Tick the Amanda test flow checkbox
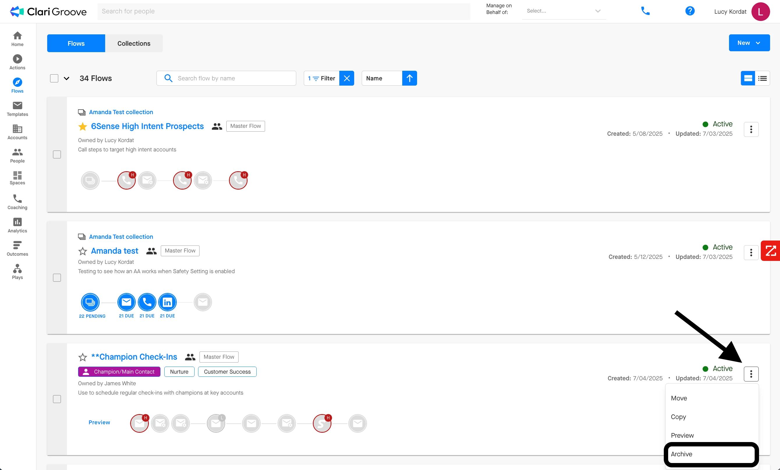The width and height of the screenshot is (780, 470). pyautogui.click(x=57, y=278)
